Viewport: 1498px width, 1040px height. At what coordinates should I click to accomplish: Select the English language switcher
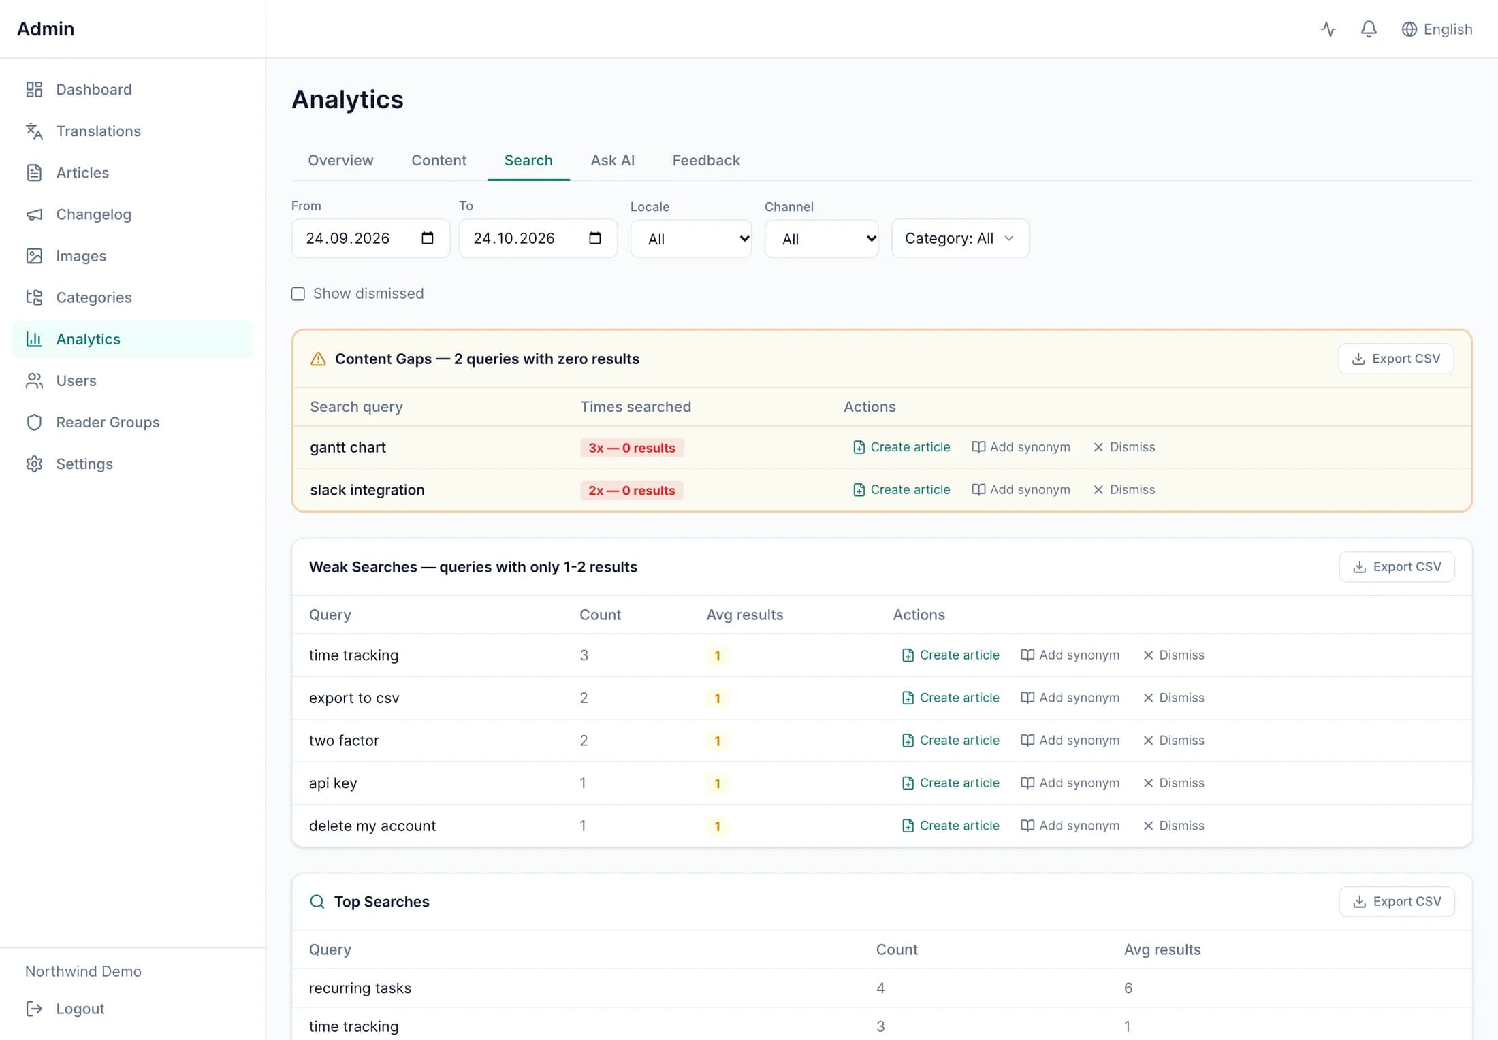(1437, 29)
